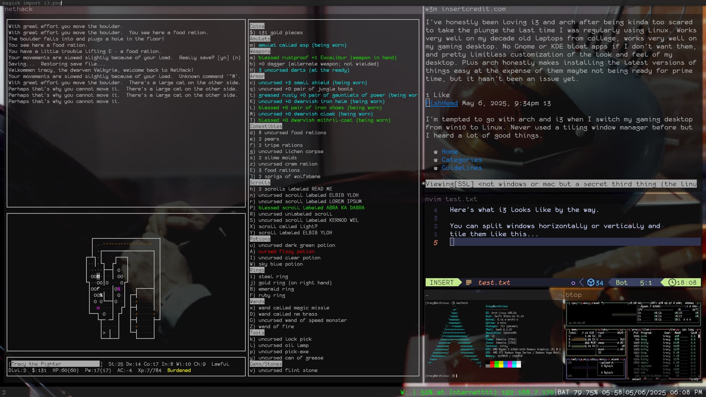
Task: Focus the nethack window title
Action: click(x=19, y=9)
